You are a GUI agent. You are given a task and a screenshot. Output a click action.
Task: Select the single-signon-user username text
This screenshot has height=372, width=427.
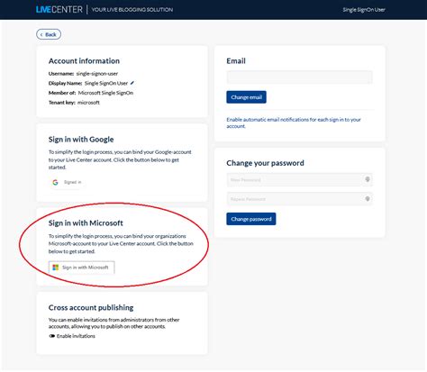coord(97,74)
